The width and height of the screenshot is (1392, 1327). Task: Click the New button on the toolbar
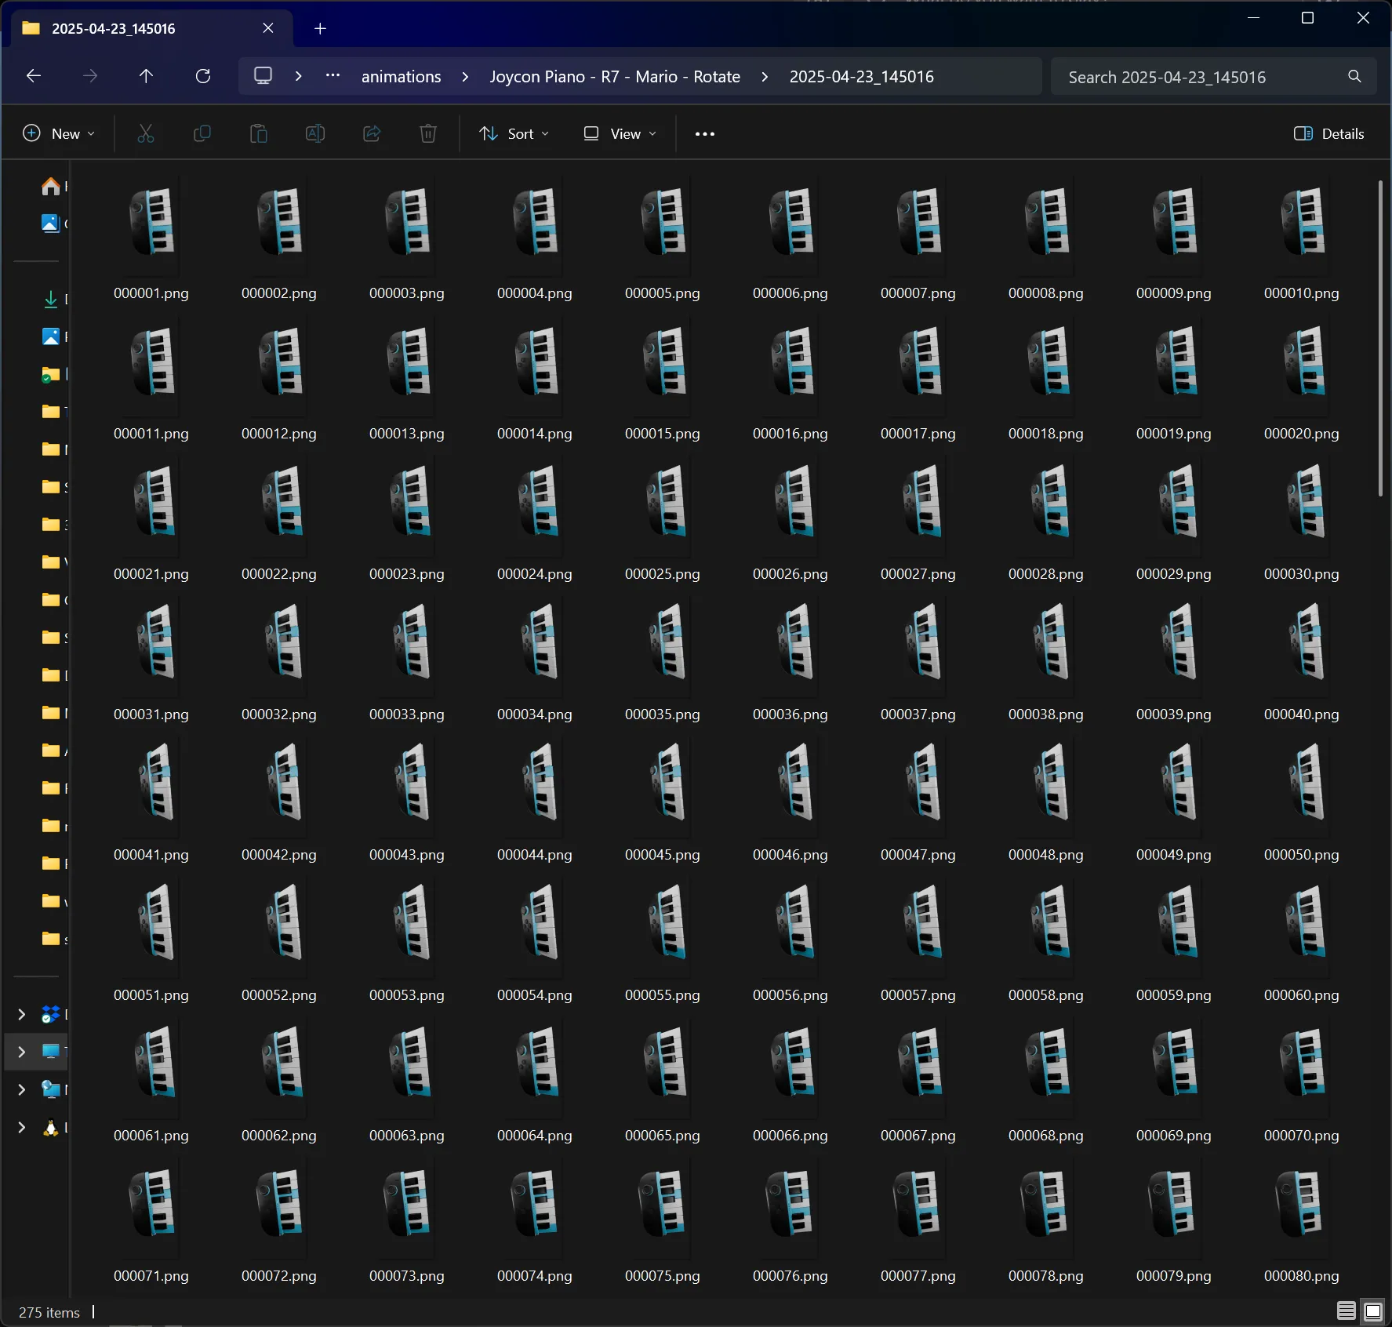click(59, 133)
